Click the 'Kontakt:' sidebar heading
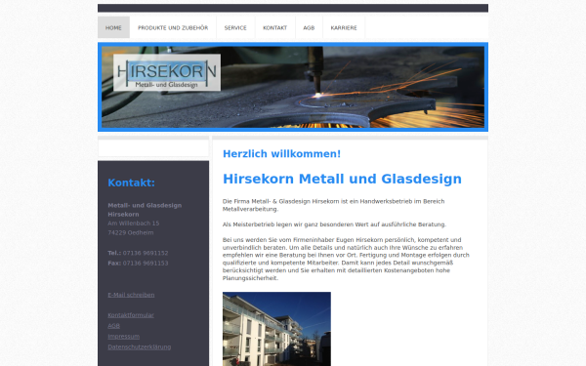586x366 pixels. click(x=131, y=183)
